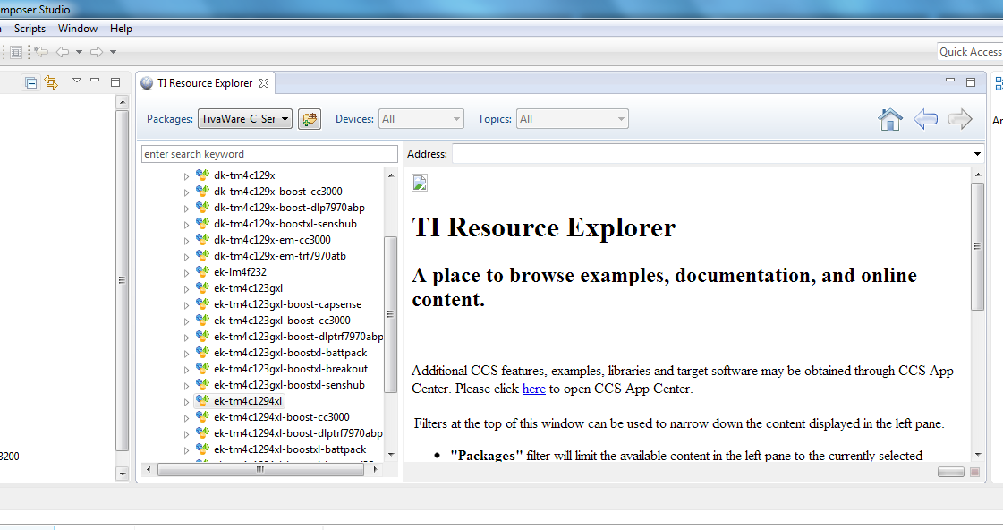Click the enter search keyword field
This screenshot has height=530, width=1003.
click(269, 154)
